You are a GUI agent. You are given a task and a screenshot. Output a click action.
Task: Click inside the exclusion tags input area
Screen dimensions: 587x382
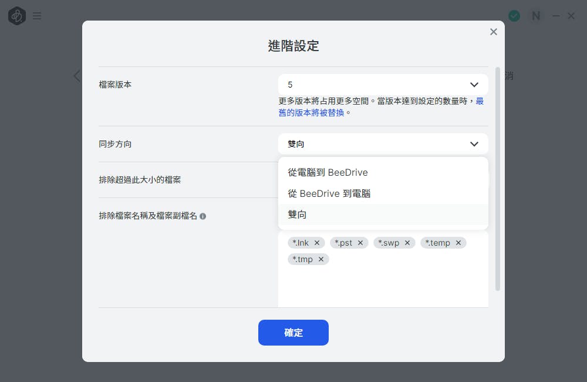(383, 285)
